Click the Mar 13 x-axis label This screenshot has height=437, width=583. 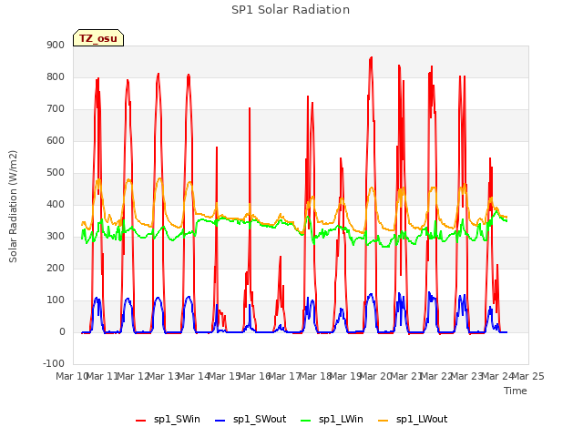tap(163, 376)
